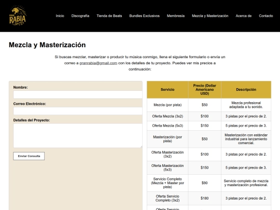280x210 pixels.
Task: Click the Correo Electrónico: field label
Action: coord(30,104)
